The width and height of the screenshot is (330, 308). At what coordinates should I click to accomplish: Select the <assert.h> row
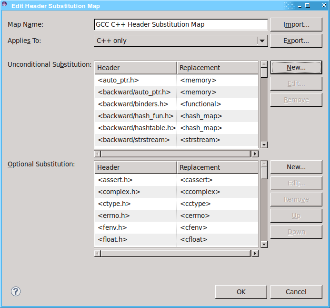tap(176, 180)
